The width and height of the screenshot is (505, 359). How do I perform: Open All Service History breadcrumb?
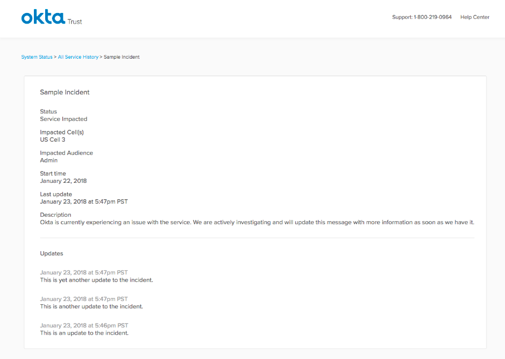coord(78,57)
